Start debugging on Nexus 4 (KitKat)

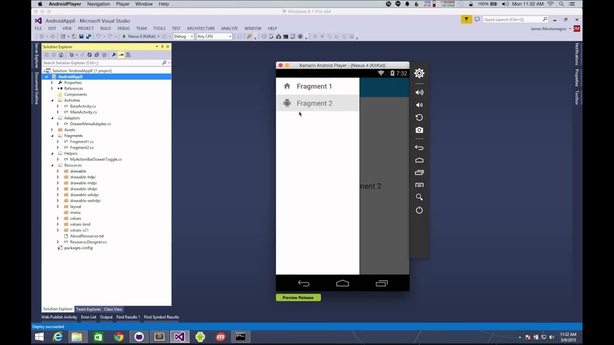(139, 36)
